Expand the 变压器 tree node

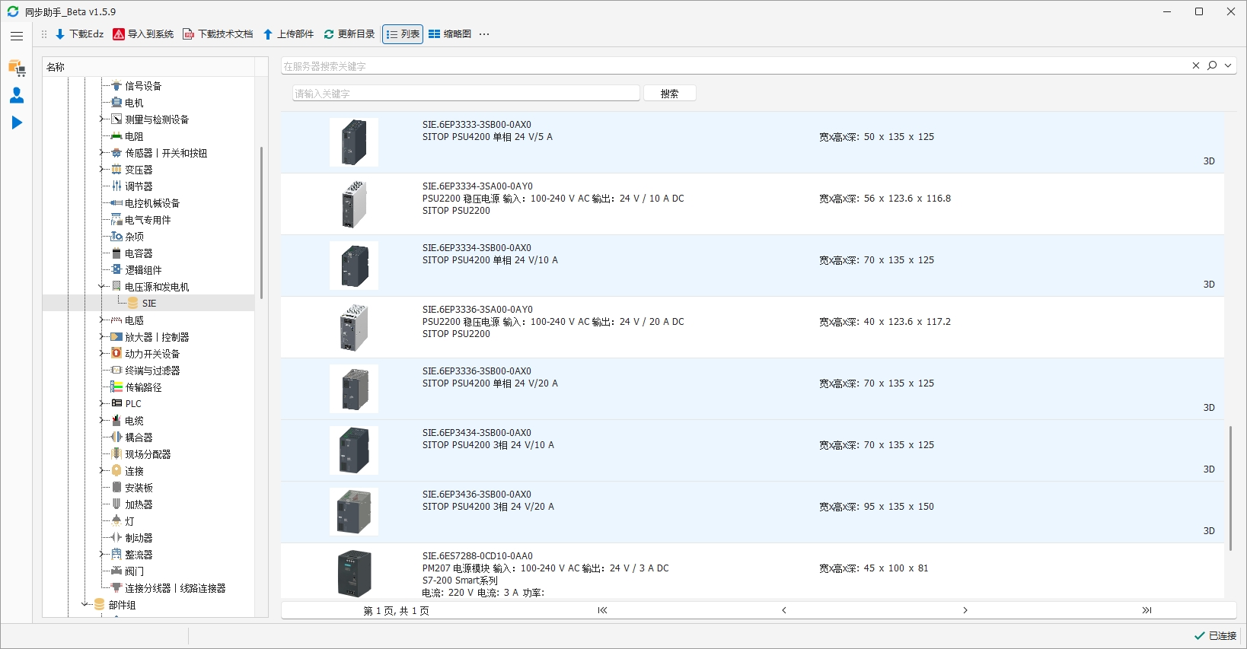tap(101, 170)
